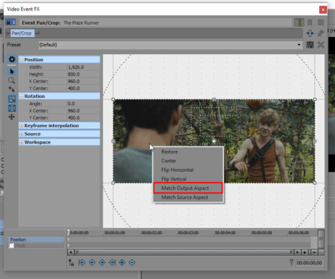335x279 pixels.
Task: Click Delete Keyframe minus diamond
Action: 132,262
